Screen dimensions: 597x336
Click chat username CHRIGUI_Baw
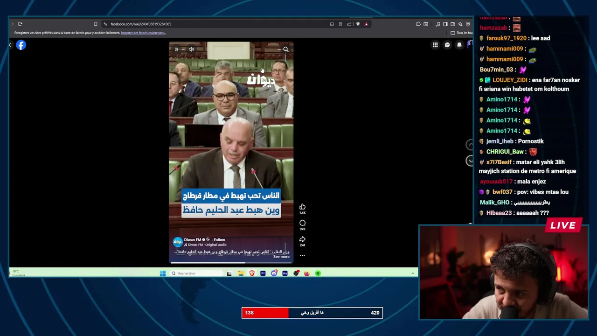pyautogui.click(x=505, y=152)
